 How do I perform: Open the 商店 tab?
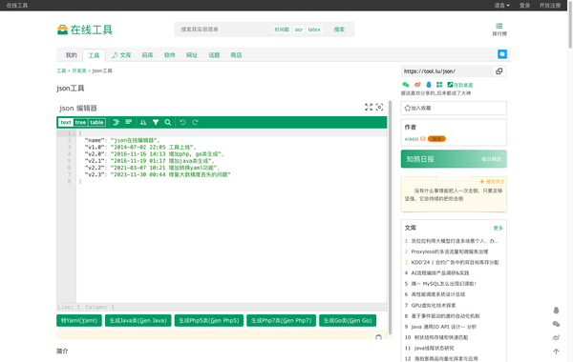(x=236, y=55)
